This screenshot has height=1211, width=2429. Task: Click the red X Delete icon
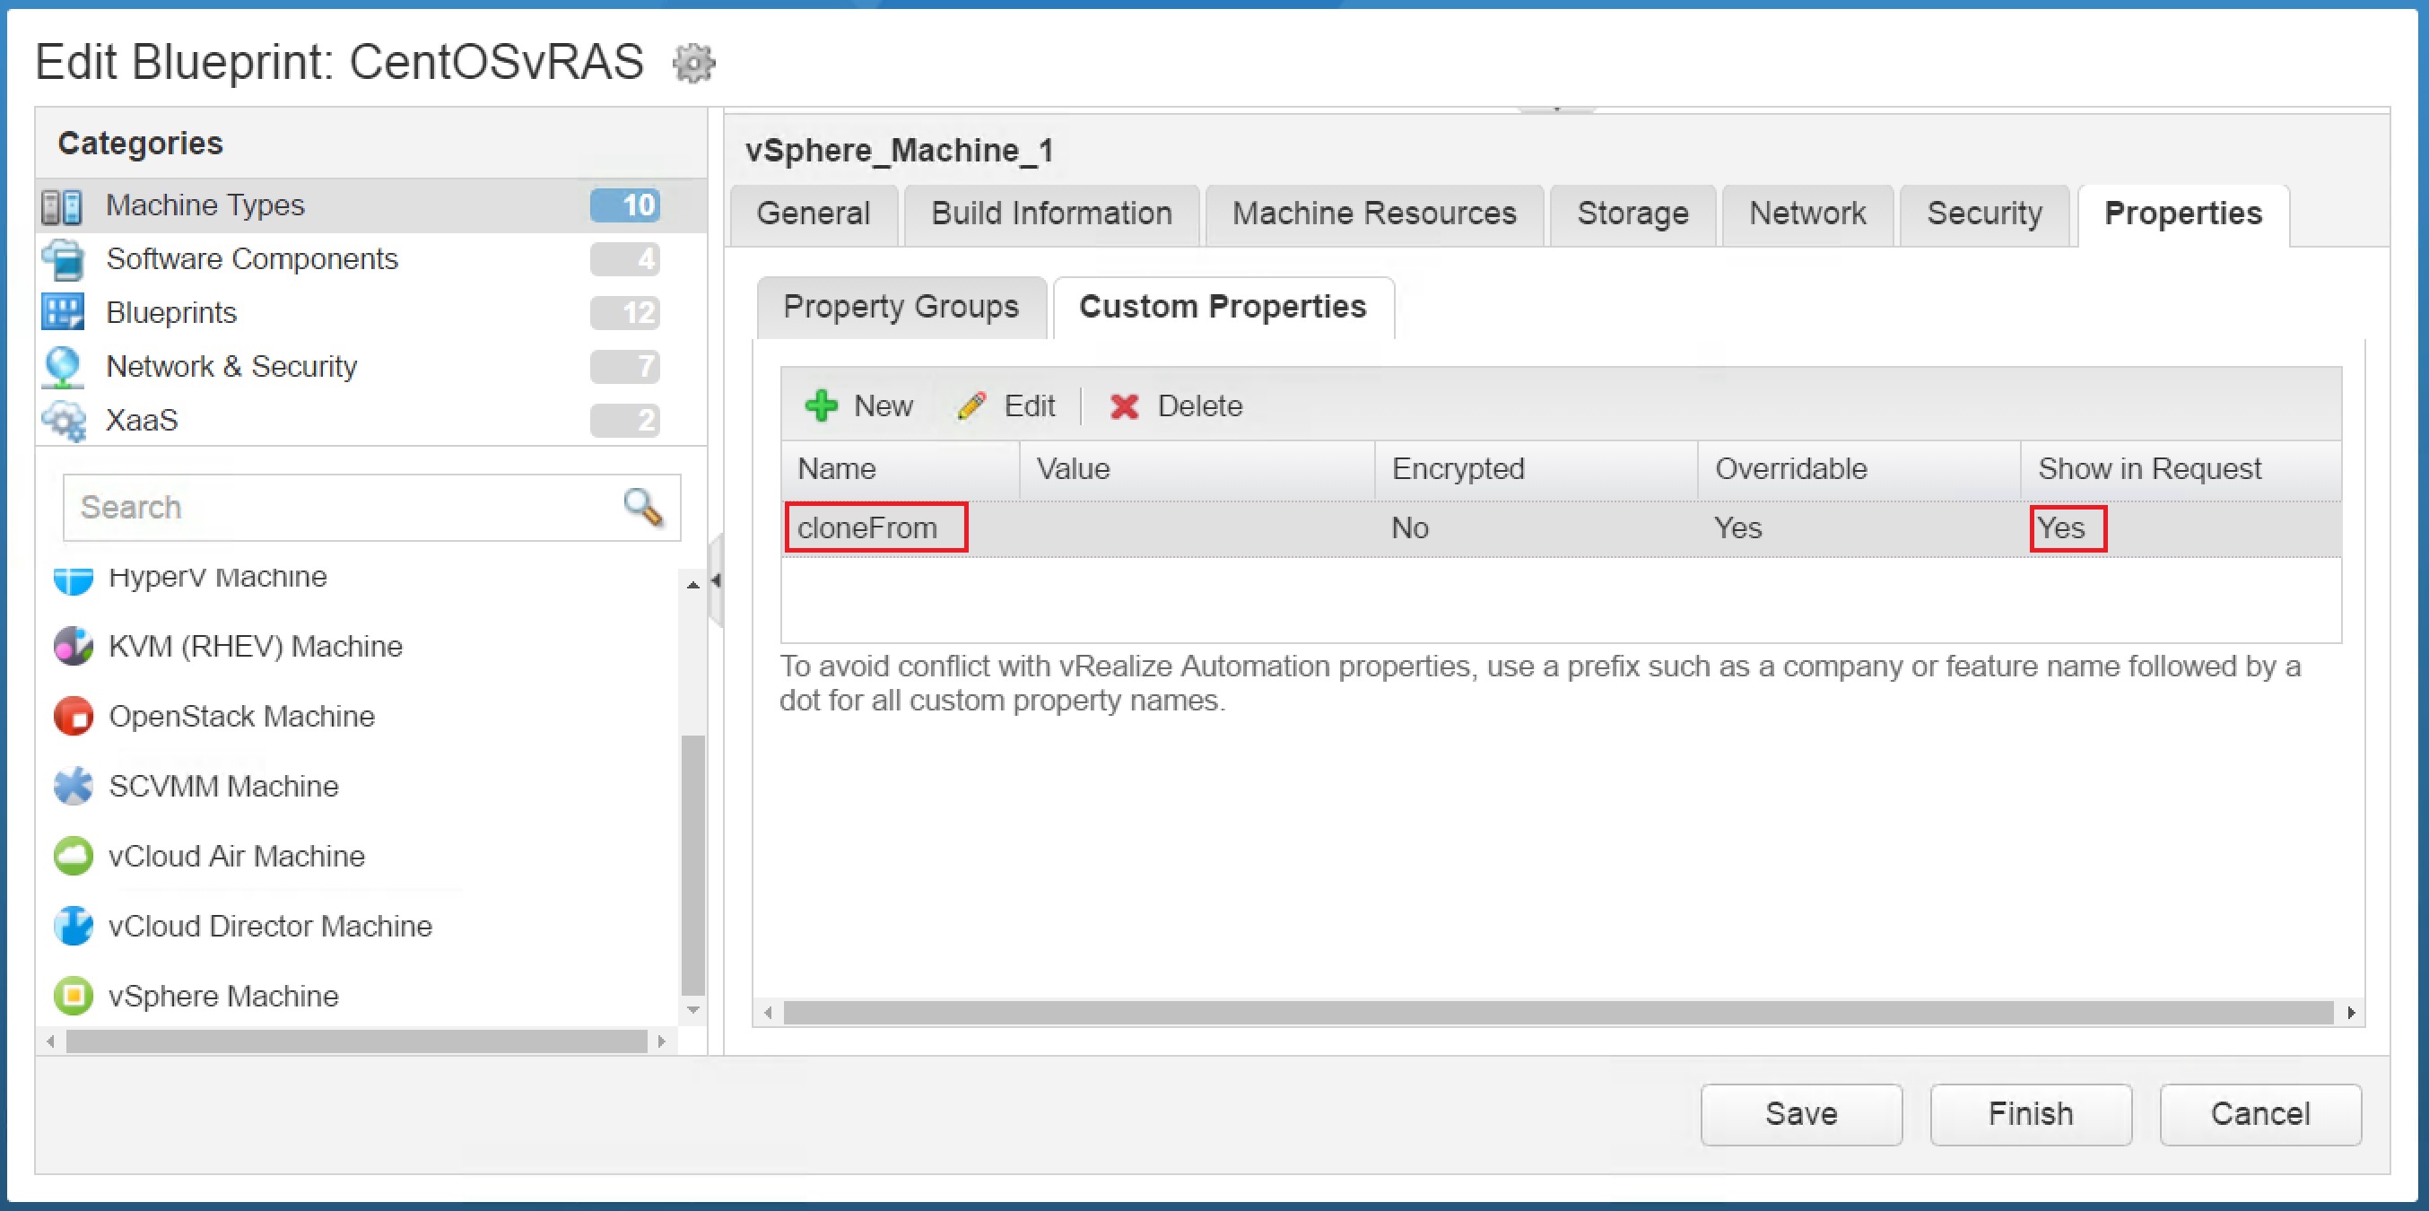[1124, 406]
